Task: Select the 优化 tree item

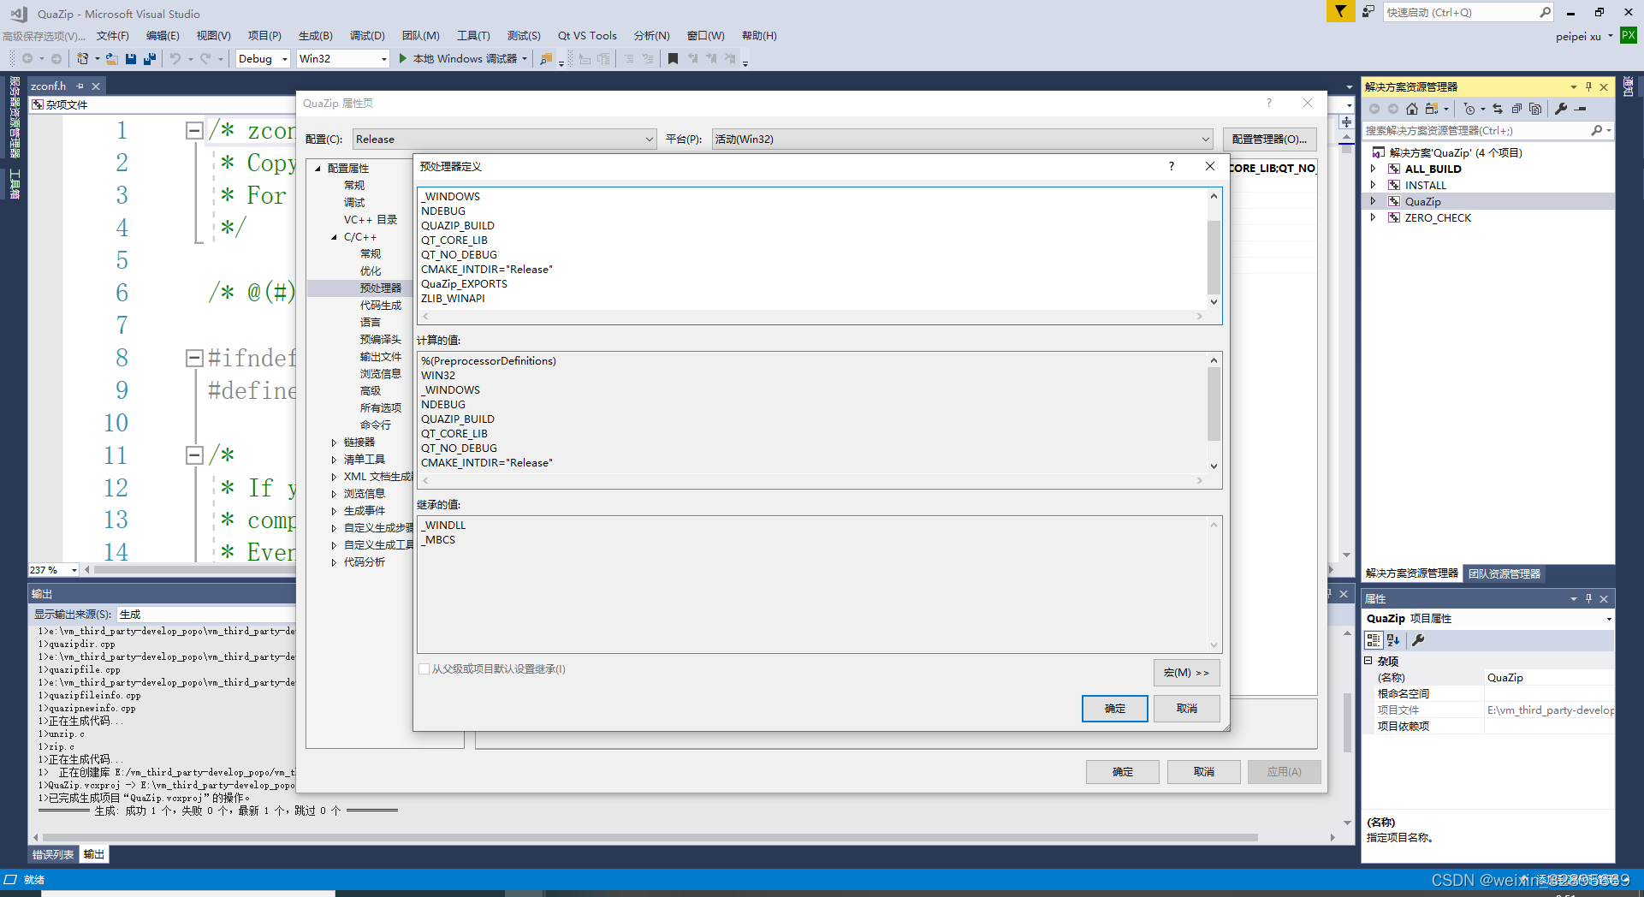Action: point(371,271)
